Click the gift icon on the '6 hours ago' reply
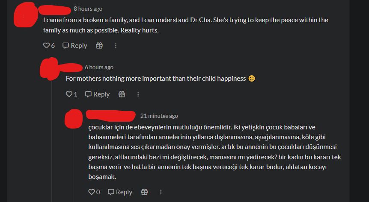The height and width of the screenshot is (202, 369). tap(122, 94)
